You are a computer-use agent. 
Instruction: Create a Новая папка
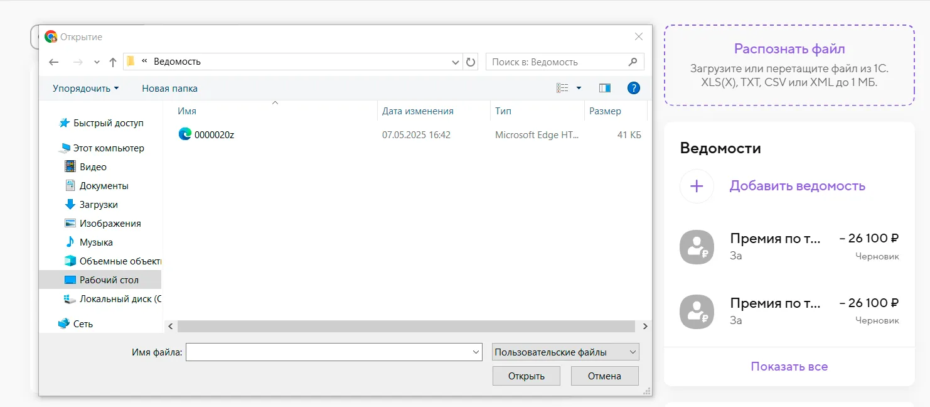[169, 89]
